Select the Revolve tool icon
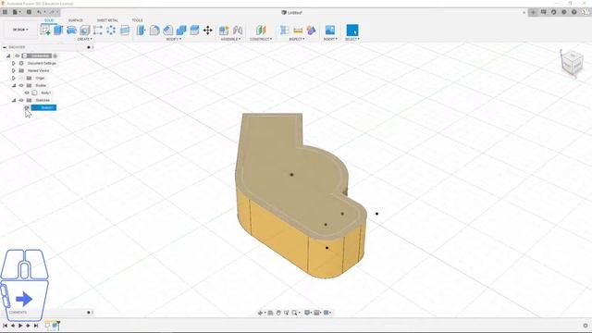Screen dimensions: 592x333 (71, 31)
